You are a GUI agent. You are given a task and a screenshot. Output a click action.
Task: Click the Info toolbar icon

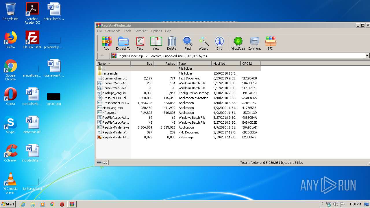219,43
